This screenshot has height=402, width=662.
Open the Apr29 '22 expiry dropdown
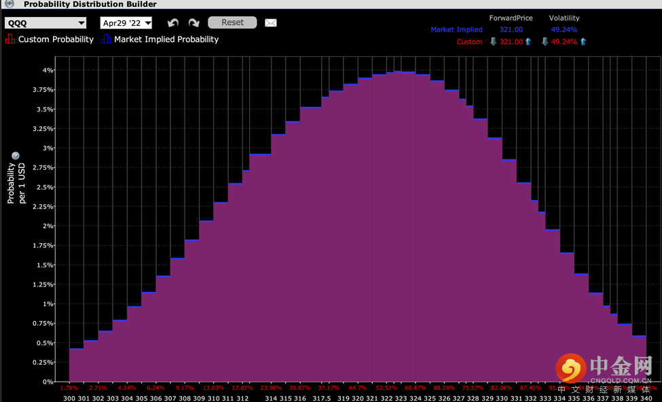(x=126, y=23)
